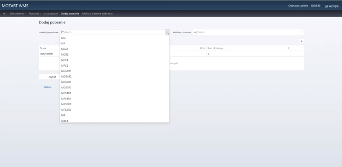
Task: Toggle the Lokalizacja początkowa dropdown arrow
Action: [167, 32]
